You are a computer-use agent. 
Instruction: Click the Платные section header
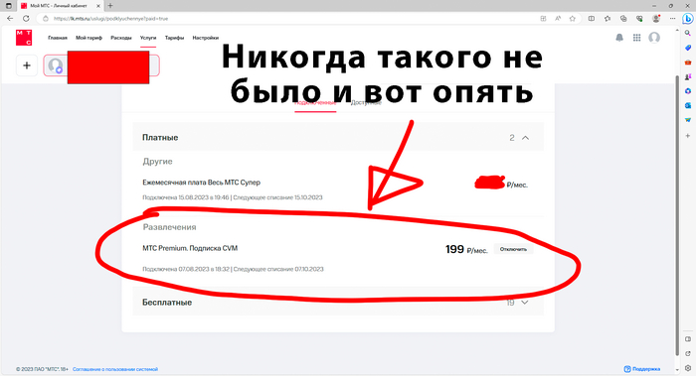click(338, 137)
